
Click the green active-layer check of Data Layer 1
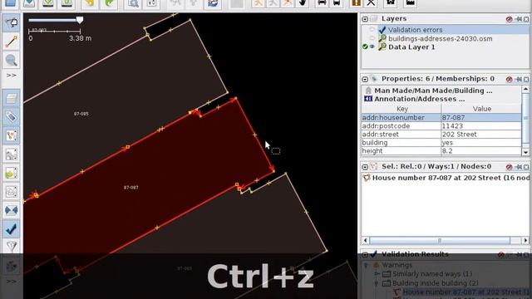tap(365, 47)
